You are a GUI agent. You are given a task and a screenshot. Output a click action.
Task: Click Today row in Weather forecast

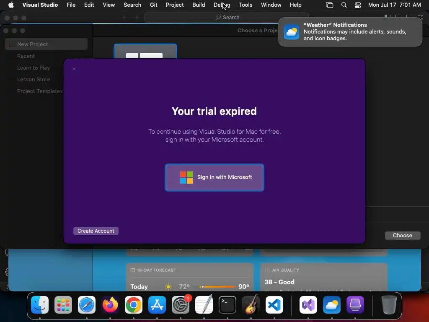[190, 287]
